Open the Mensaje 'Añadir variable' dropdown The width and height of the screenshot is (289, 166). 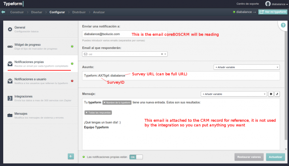tap(234, 94)
